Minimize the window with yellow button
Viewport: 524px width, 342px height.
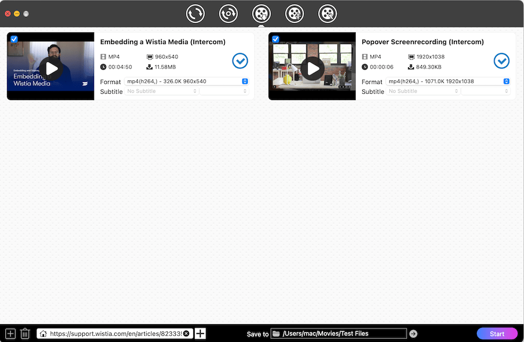[x=17, y=14]
